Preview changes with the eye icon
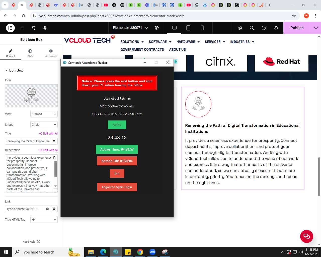Screen dimensions: 321x257 pos(276,28)
